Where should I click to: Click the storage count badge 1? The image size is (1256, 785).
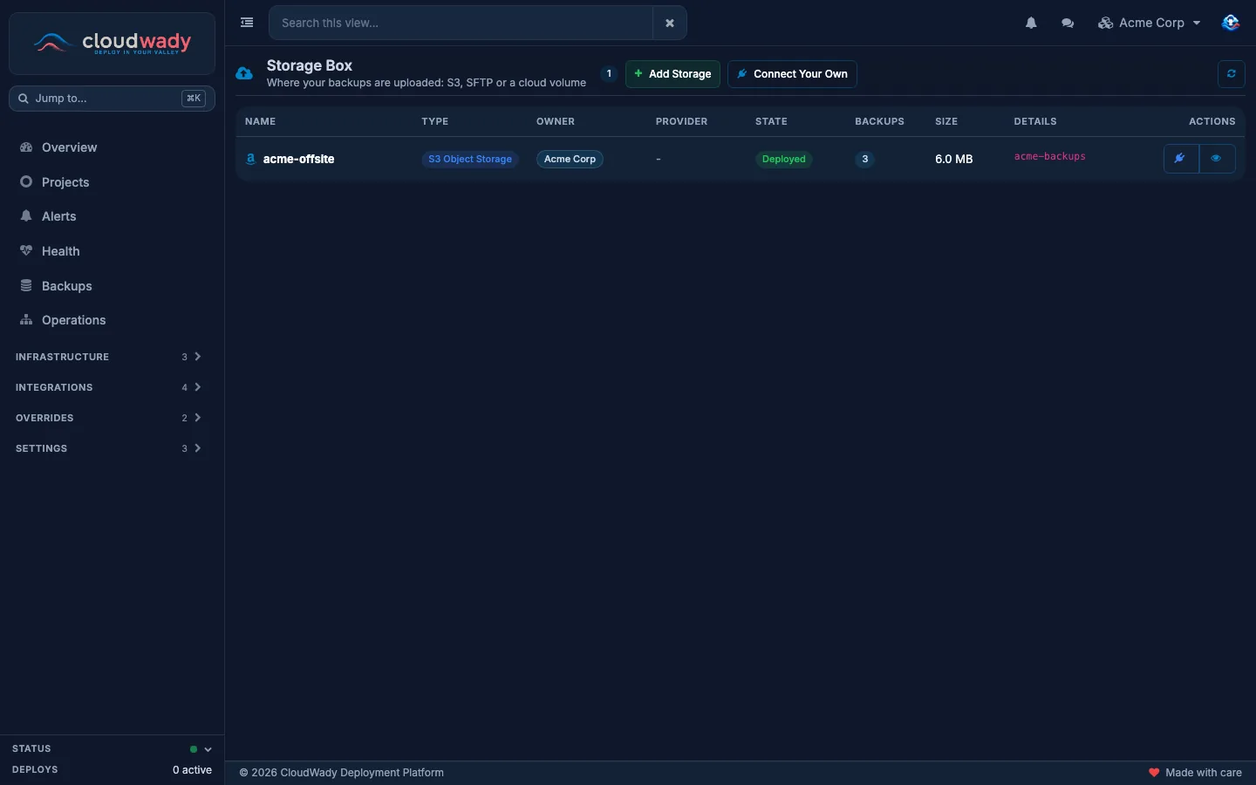click(609, 74)
